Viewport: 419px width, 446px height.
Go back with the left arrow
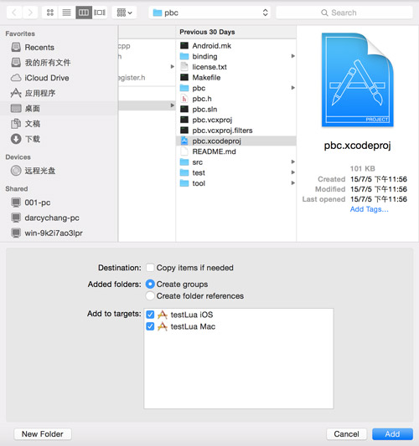[14, 13]
